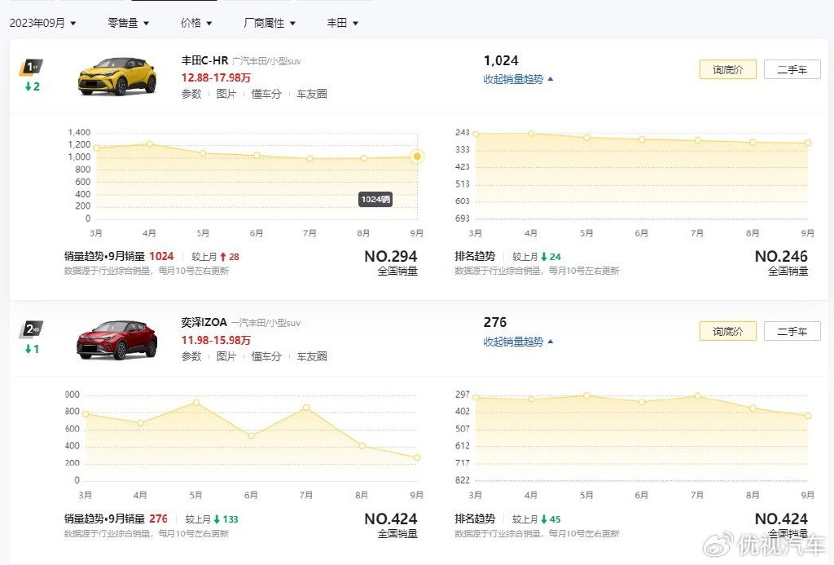Click the sales figure 276 beside 奕泽IZOA

[x=494, y=322]
